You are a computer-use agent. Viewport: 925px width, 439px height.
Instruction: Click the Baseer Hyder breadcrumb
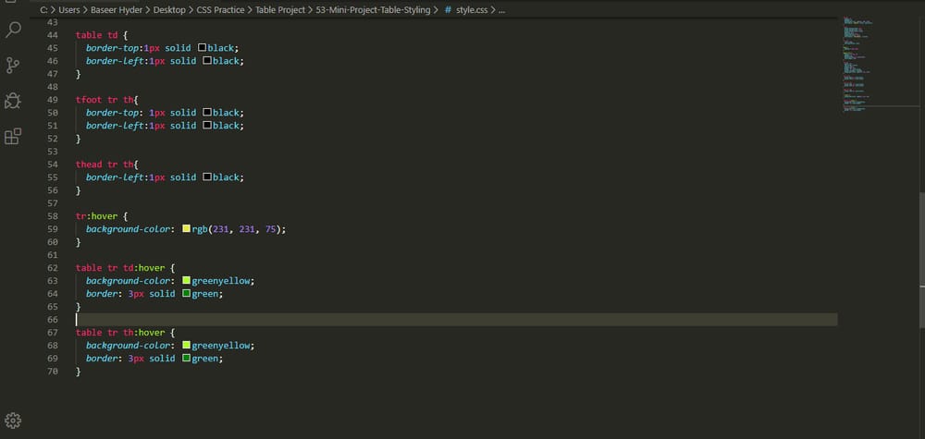point(117,10)
